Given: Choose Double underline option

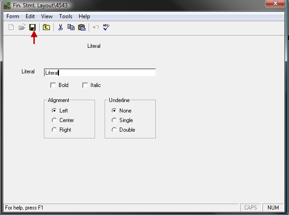Looking at the screenshot, I should [x=114, y=130].
